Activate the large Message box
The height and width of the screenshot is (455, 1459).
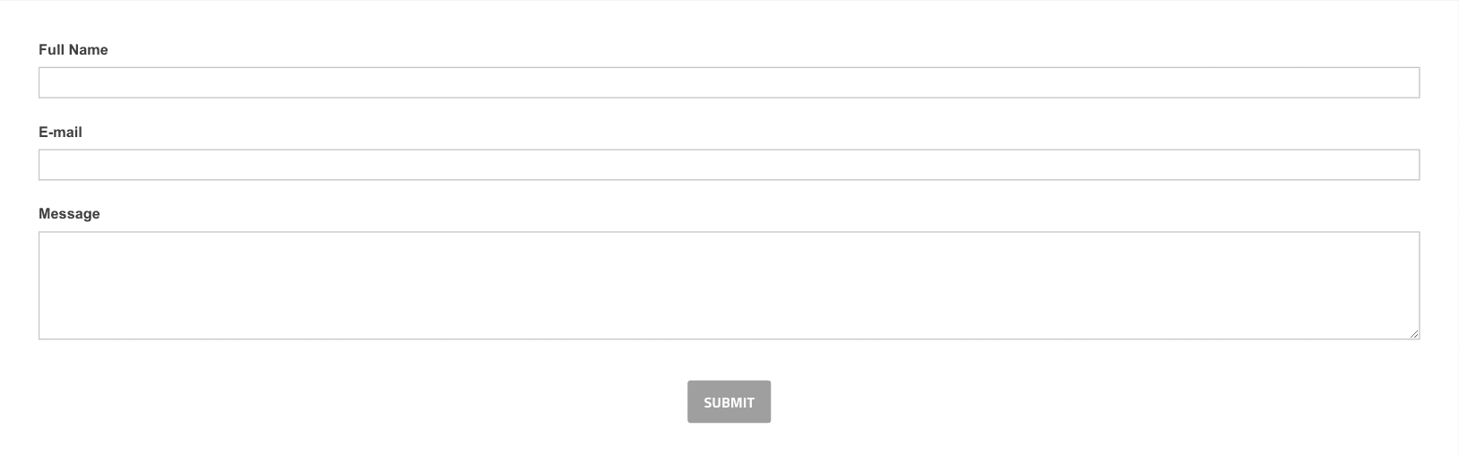(729, 285)
